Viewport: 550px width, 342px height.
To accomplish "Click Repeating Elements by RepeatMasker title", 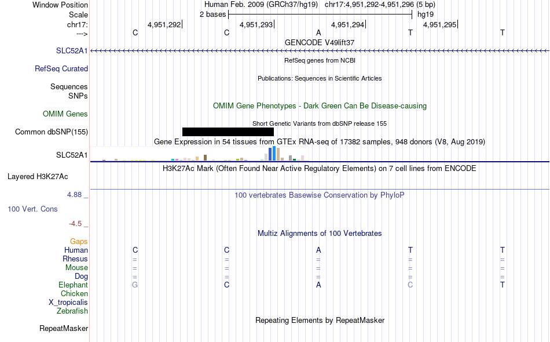I will (x=320, y=321).
